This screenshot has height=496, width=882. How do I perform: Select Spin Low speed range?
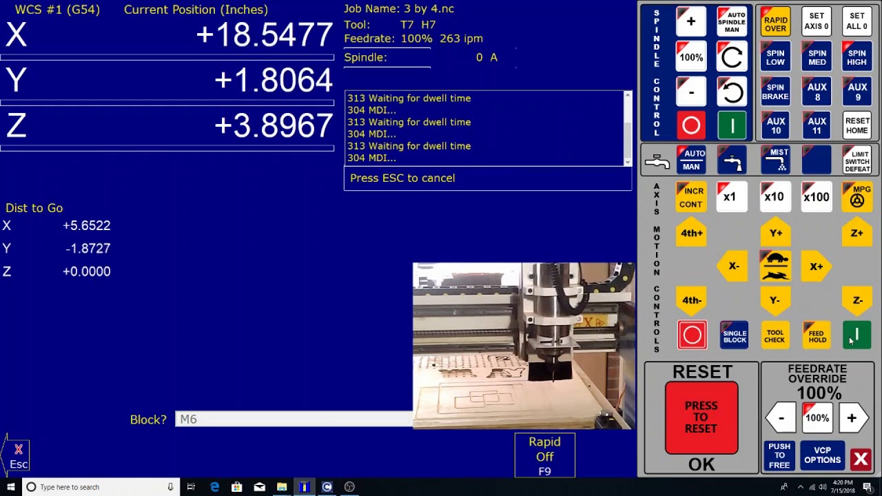(x=775, y=57)
